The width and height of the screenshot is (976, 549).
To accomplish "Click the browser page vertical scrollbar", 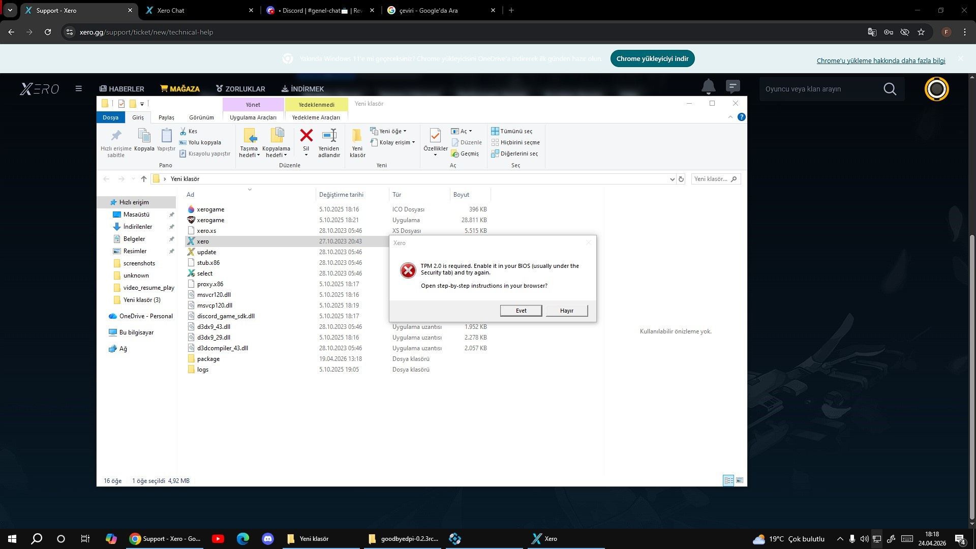I will click(x=971, y=375).
